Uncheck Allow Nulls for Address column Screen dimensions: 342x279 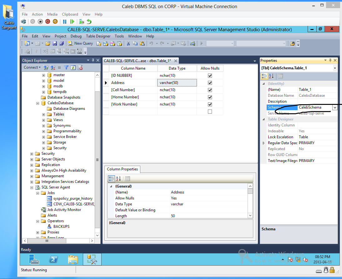(210, 83)
